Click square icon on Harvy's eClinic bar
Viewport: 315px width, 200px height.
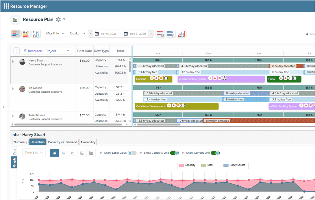point(220,78)
